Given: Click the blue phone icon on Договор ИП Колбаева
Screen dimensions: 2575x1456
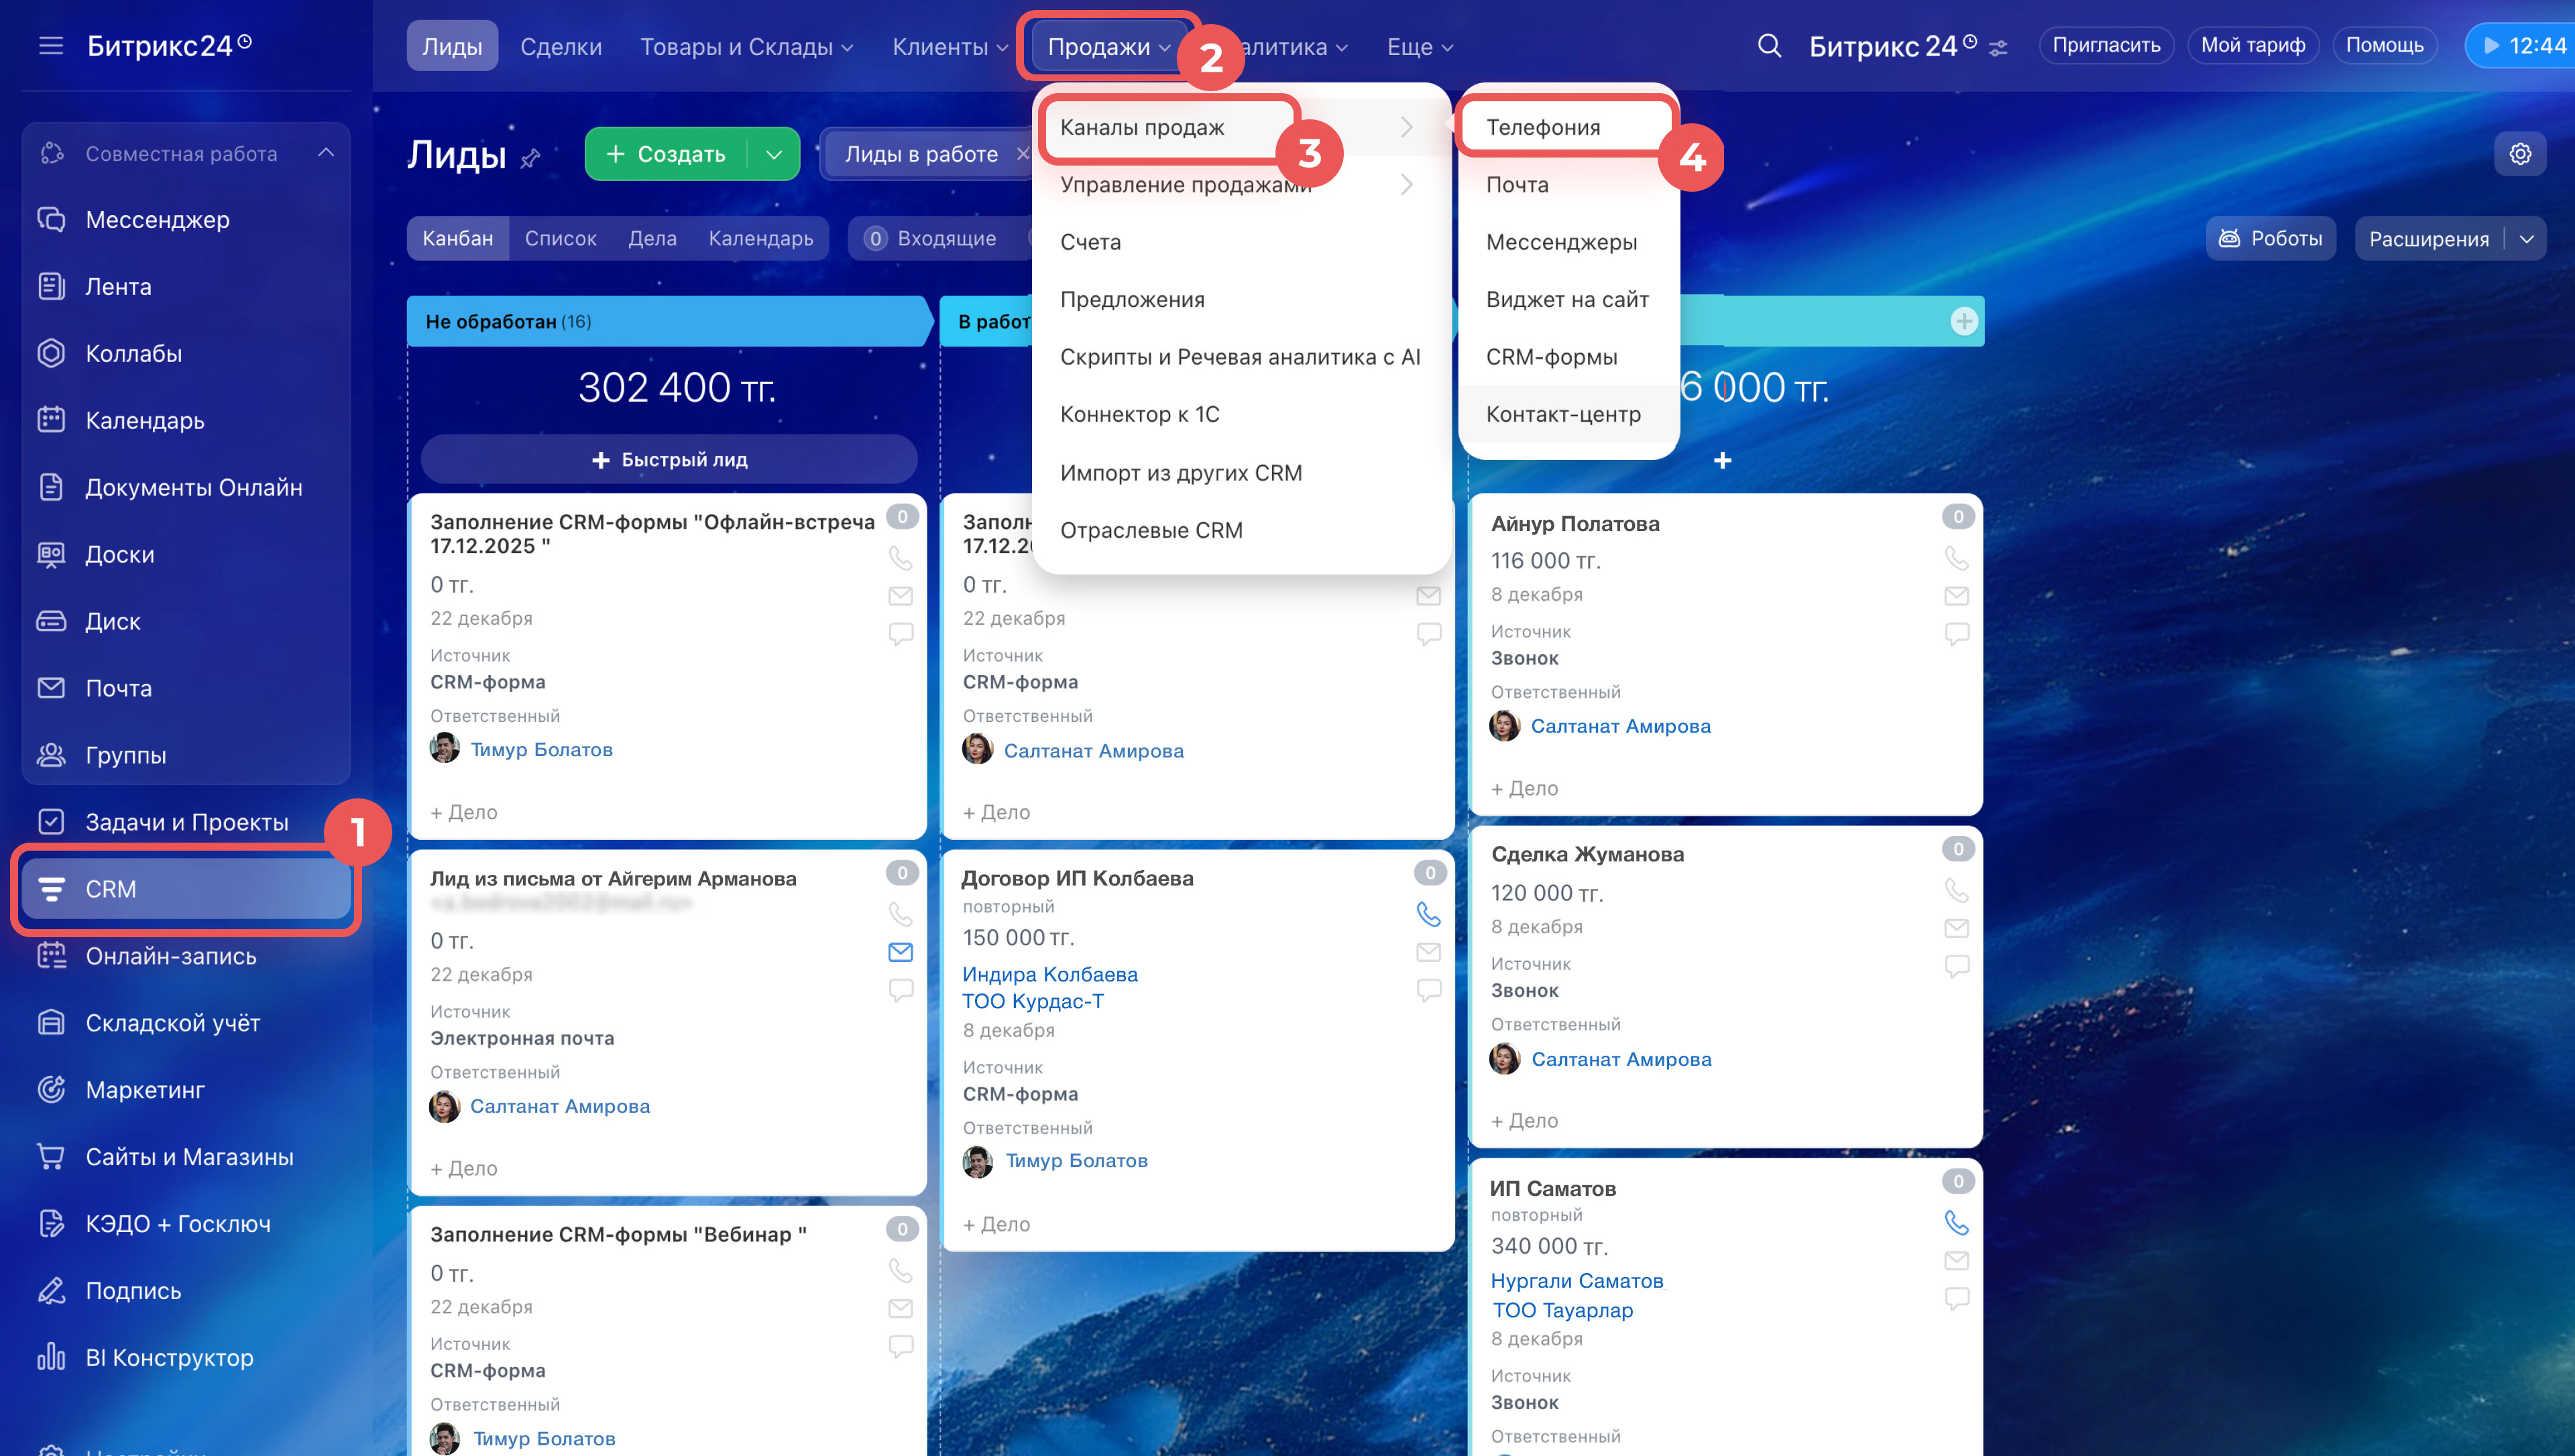Looking at the screenshot, I should (x=1428, y=914).
